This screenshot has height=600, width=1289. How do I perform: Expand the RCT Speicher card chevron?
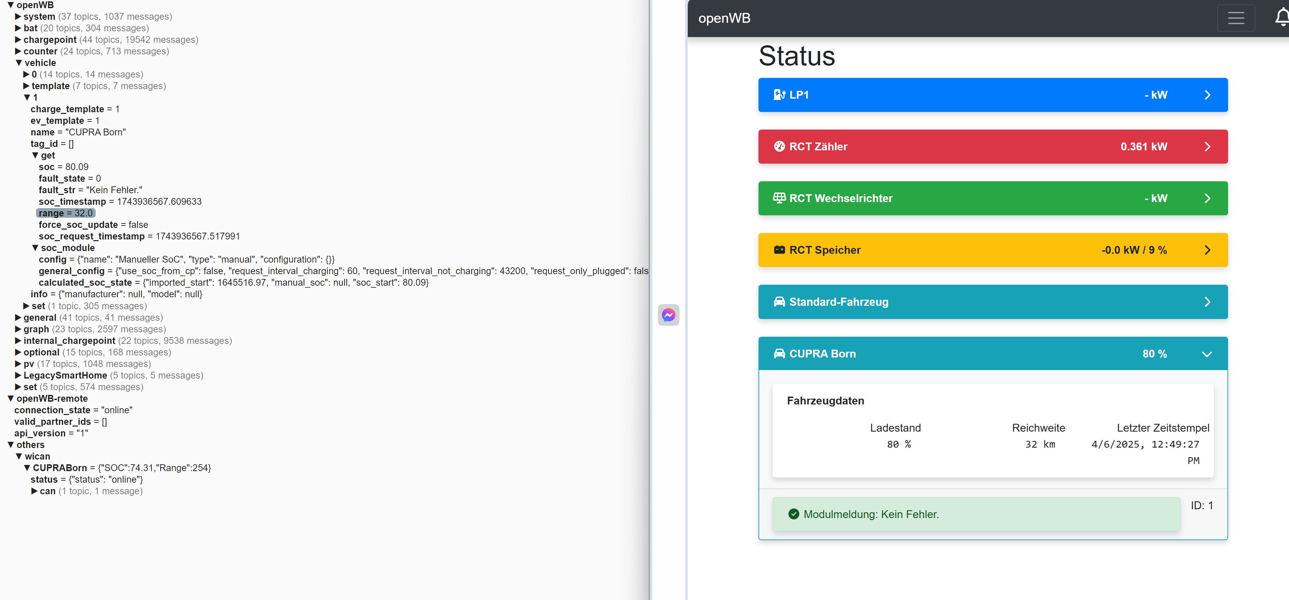[1207, 250]
